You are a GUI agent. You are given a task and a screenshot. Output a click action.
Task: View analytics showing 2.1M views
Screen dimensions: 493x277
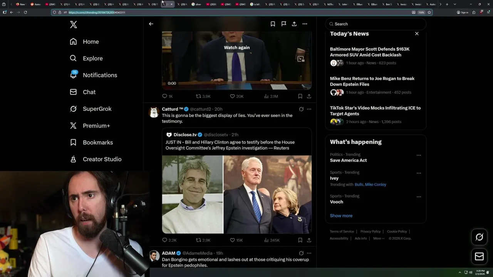pos(271,96)
